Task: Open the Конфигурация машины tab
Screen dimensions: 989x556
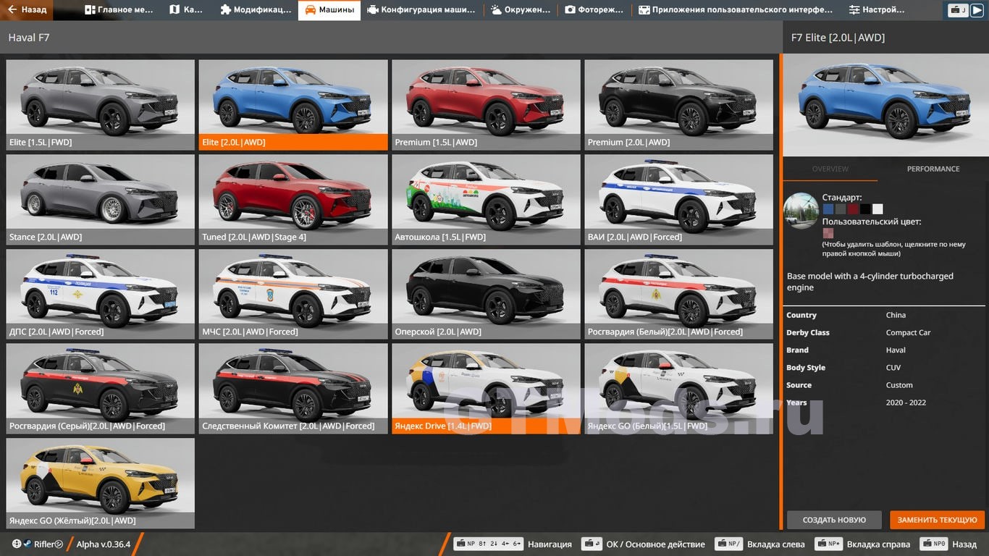Action: (421, 10)
